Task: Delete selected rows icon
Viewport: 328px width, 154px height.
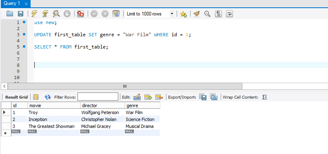Action: 159,97
